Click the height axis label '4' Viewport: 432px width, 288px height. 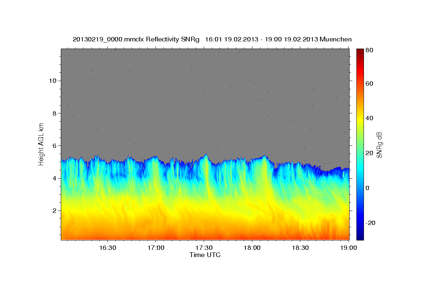tap(55, 178)
